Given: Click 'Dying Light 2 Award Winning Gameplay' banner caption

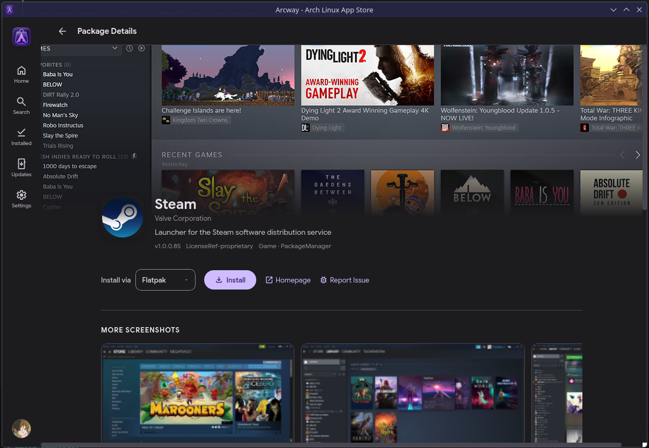Looking at the screenshot, I should point(365,114).
